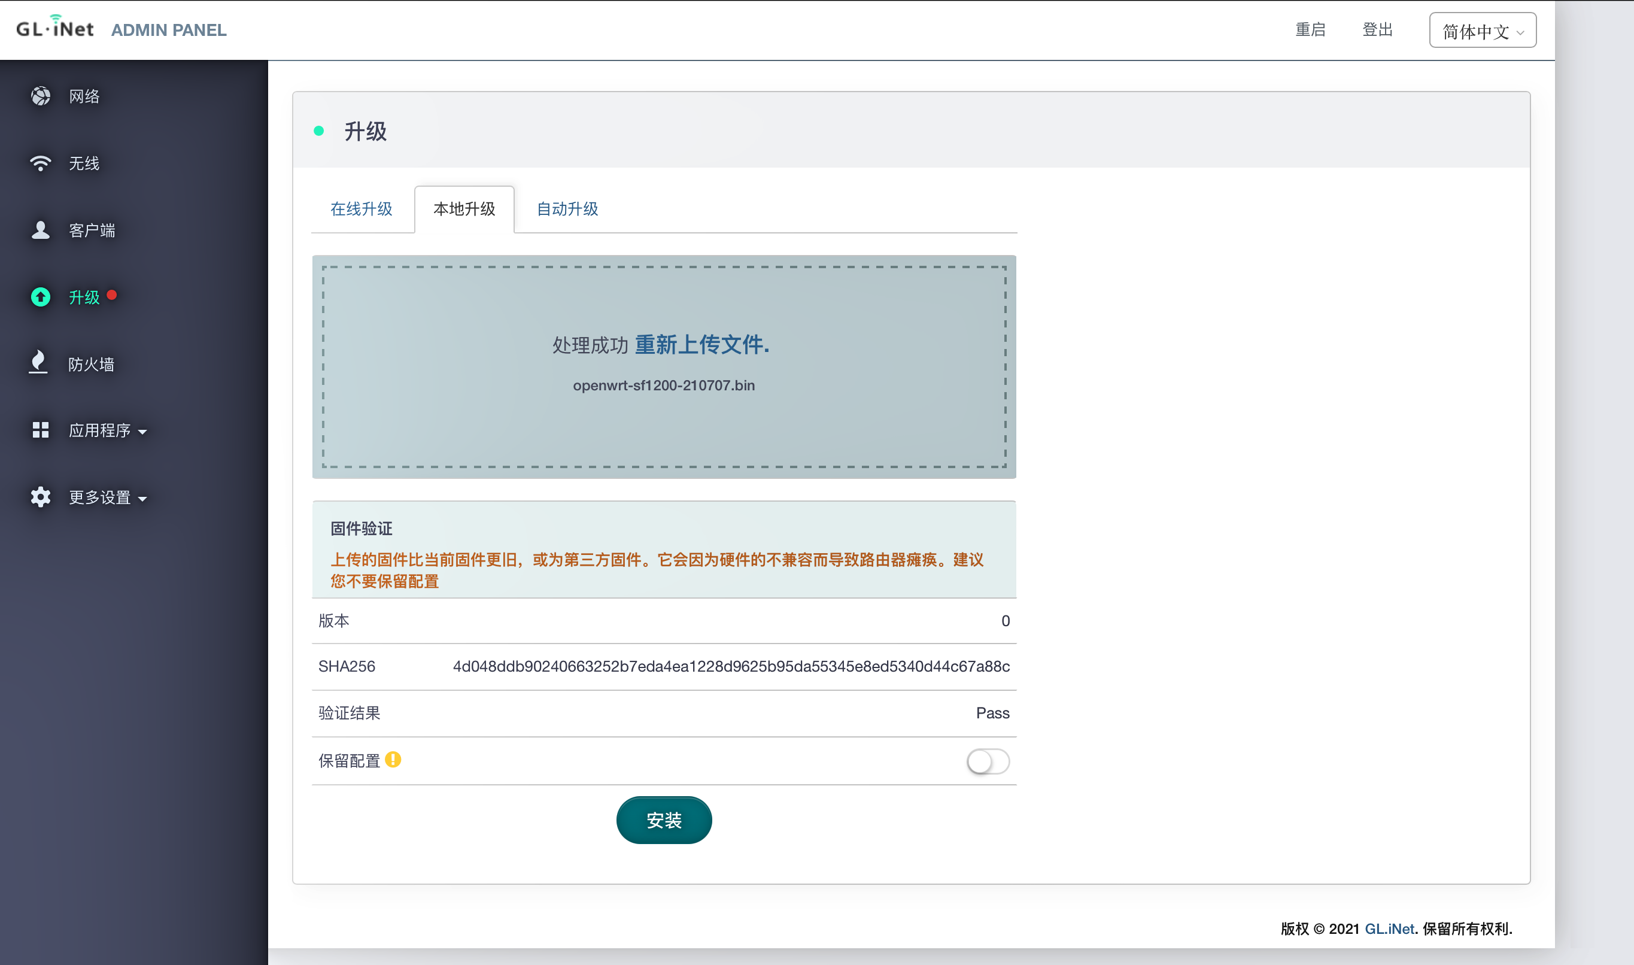The image size is (1634, 965).
Task: Click the GL.iNet link in footer
Action: click(1389, 928)
